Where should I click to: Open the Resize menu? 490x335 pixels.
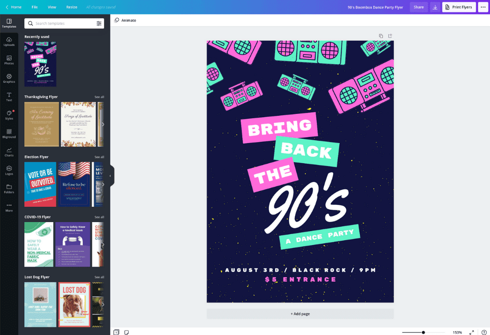[72, 7]
